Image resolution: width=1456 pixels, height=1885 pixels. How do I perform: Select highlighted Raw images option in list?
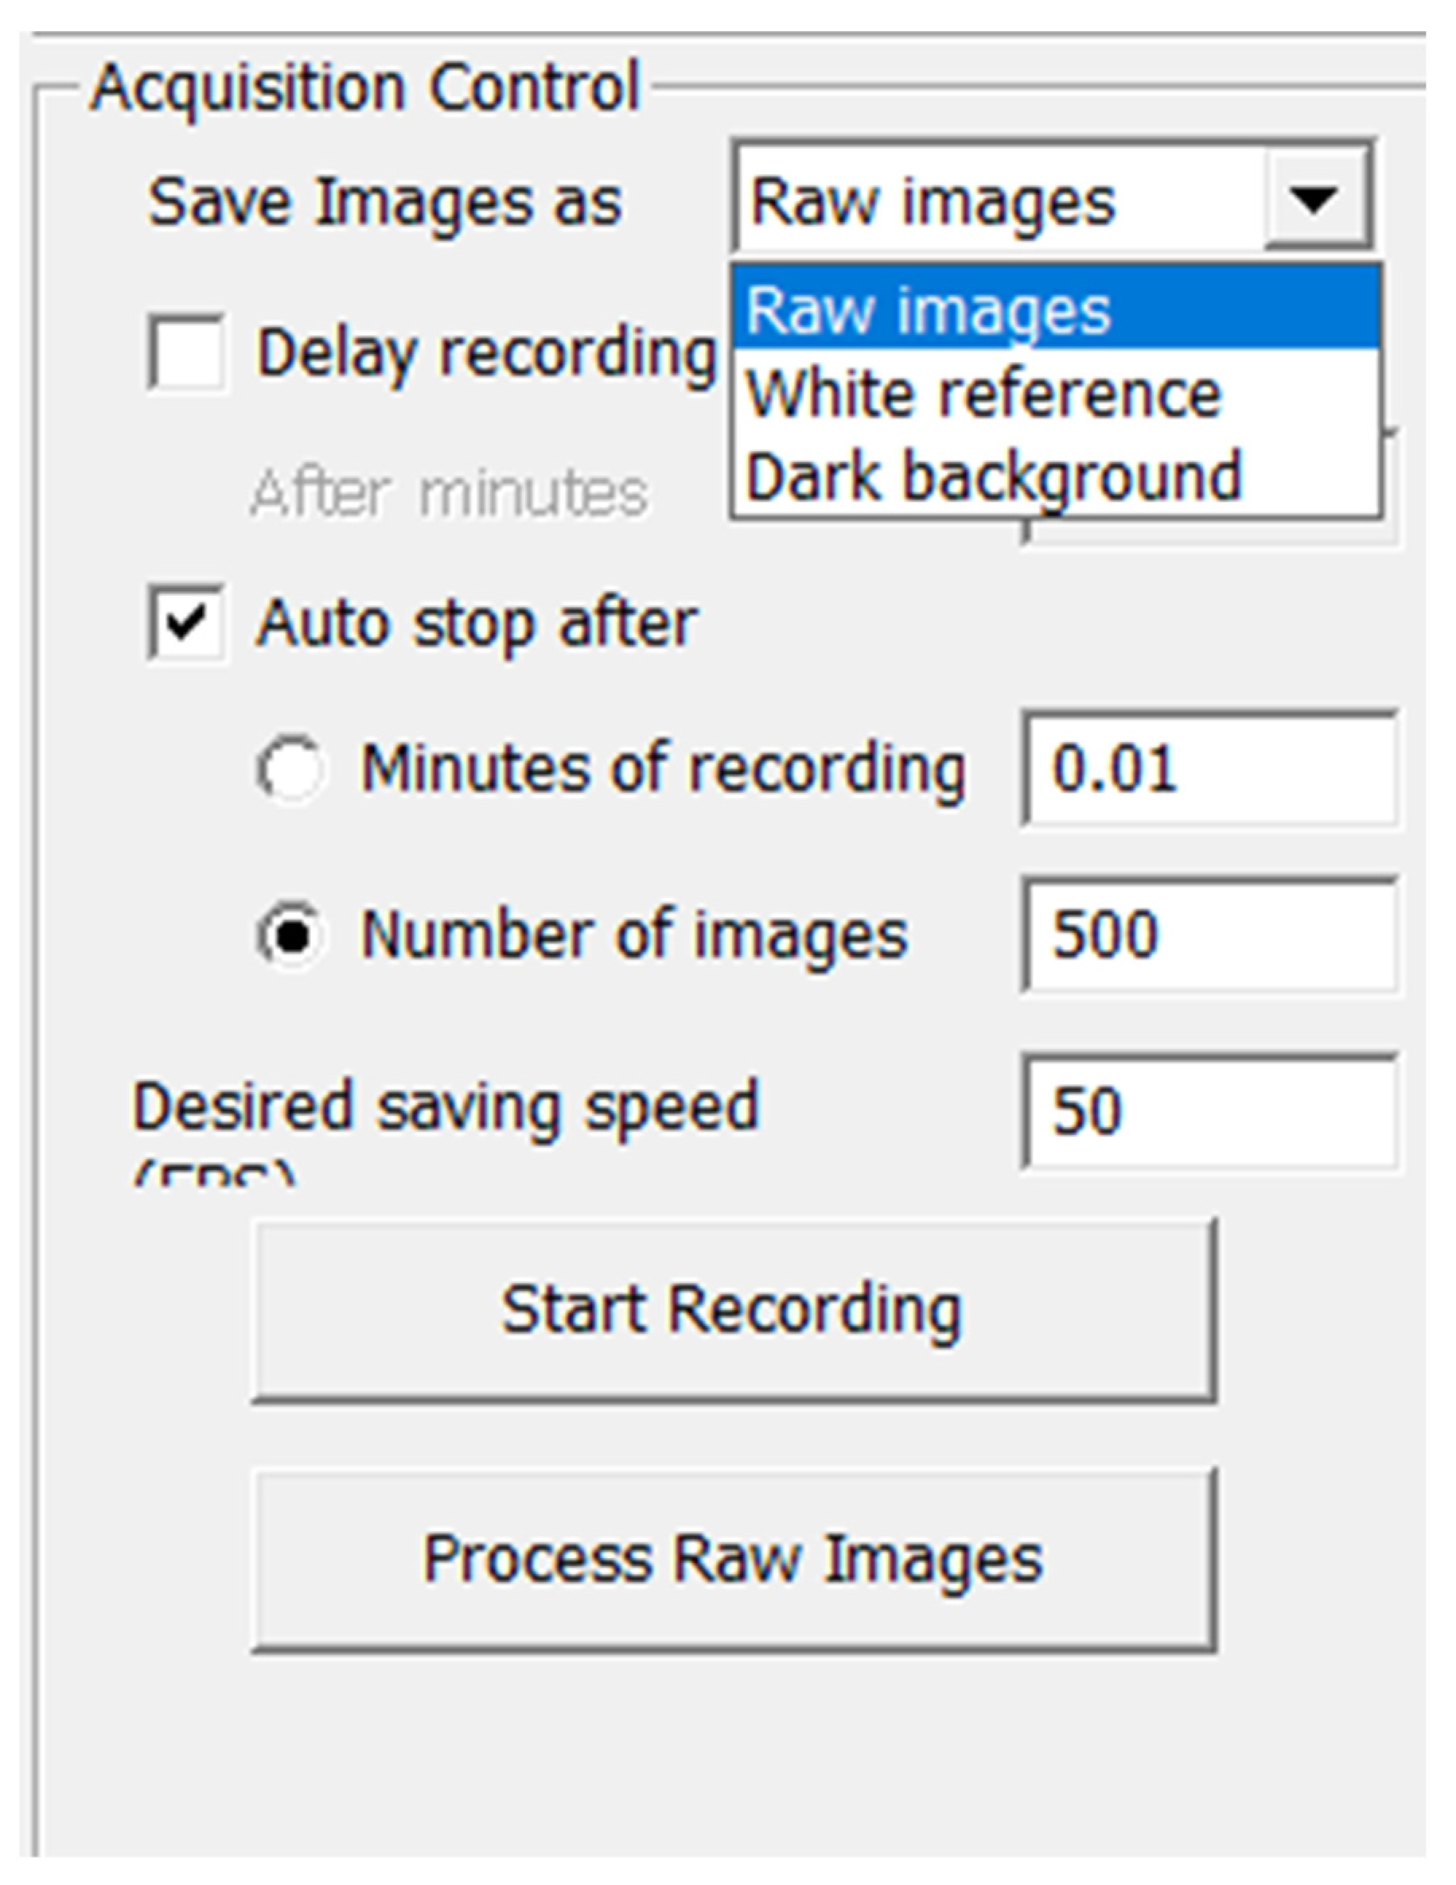1053,309
